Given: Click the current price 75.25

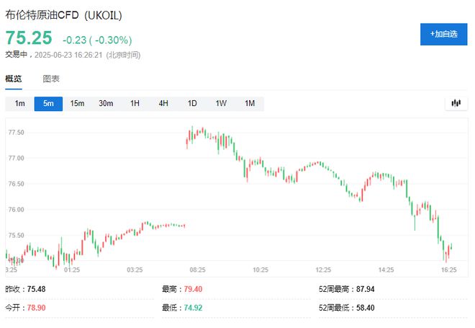Looking at the screenshot, I should click(29, 38).
